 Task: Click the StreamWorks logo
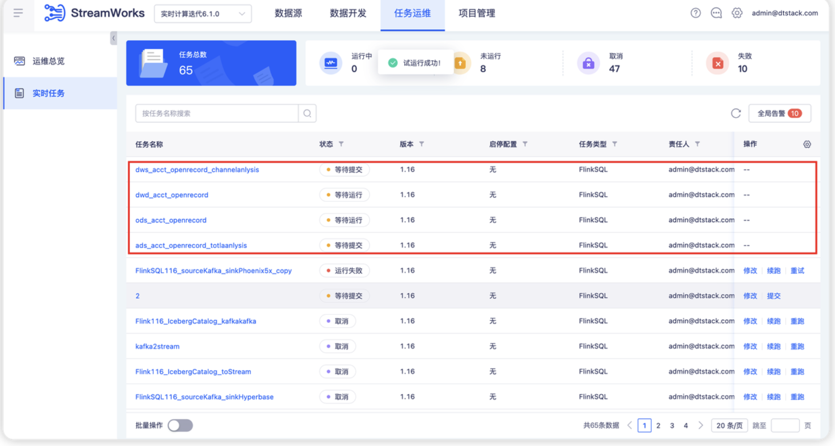(94, 13)
